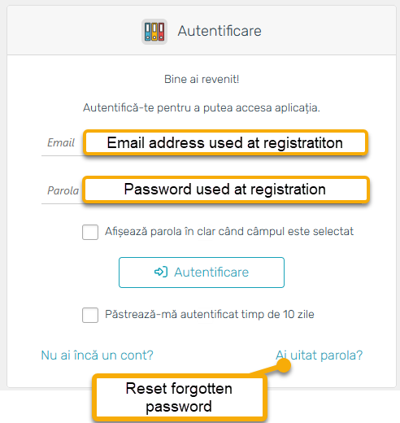Click the Email address used at registration annotation

225,142
